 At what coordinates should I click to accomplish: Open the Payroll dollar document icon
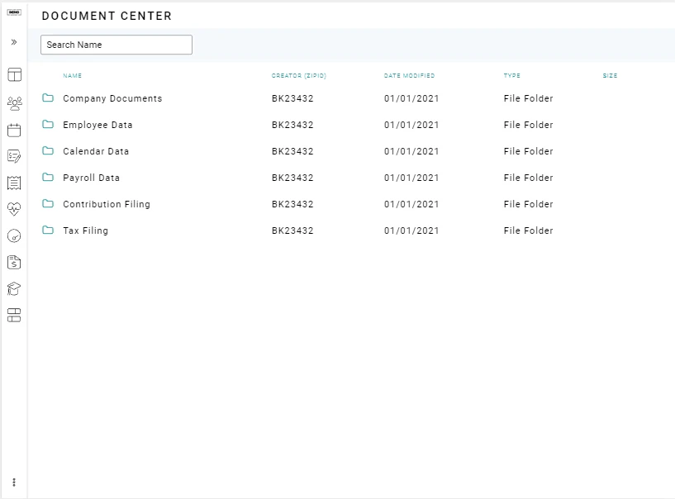click(x=13, y=262)
